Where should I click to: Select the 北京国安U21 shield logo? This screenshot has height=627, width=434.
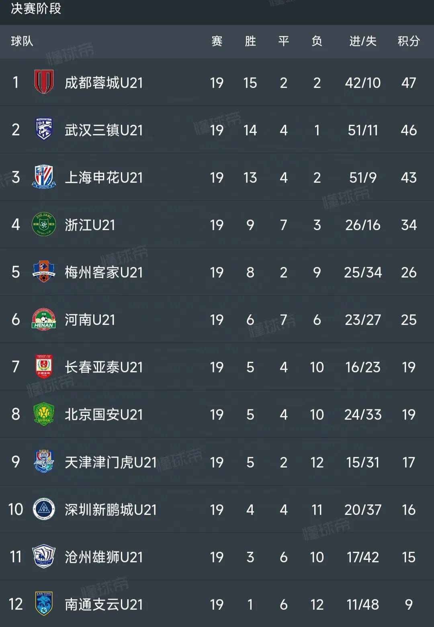[44, 414]
